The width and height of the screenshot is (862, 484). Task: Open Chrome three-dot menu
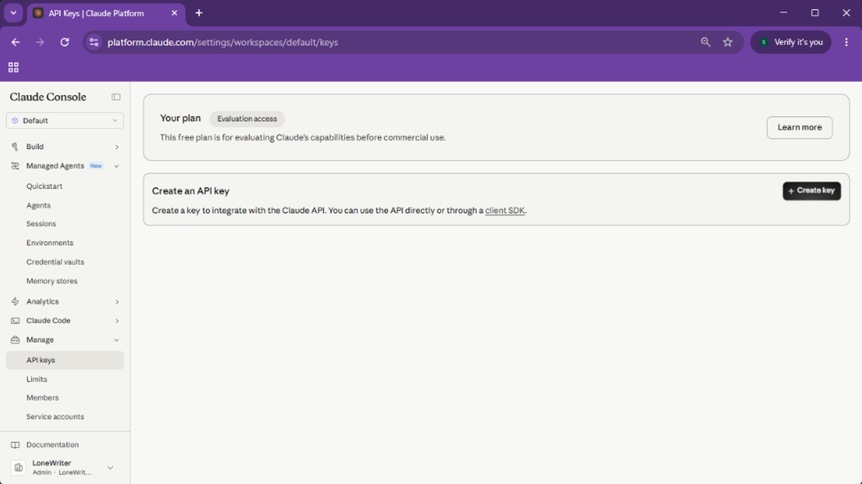(x=846, y=42)
